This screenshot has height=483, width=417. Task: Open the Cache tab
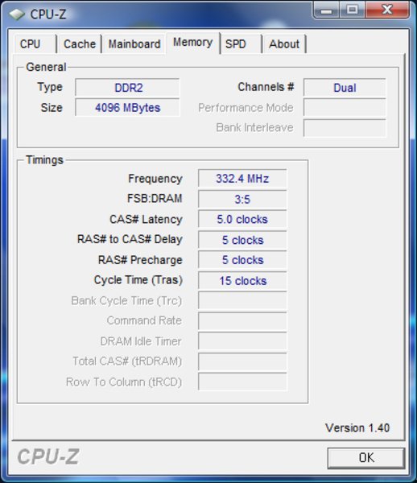(x=80, y=43)
